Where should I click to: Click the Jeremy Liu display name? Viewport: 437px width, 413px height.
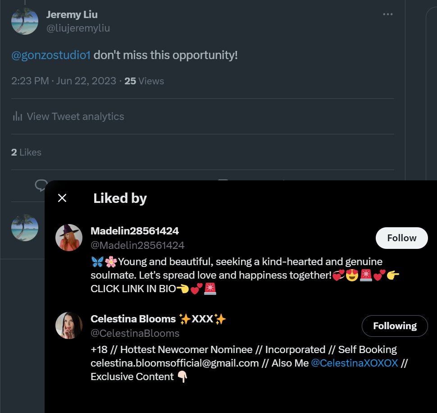[x=72, y=14]
